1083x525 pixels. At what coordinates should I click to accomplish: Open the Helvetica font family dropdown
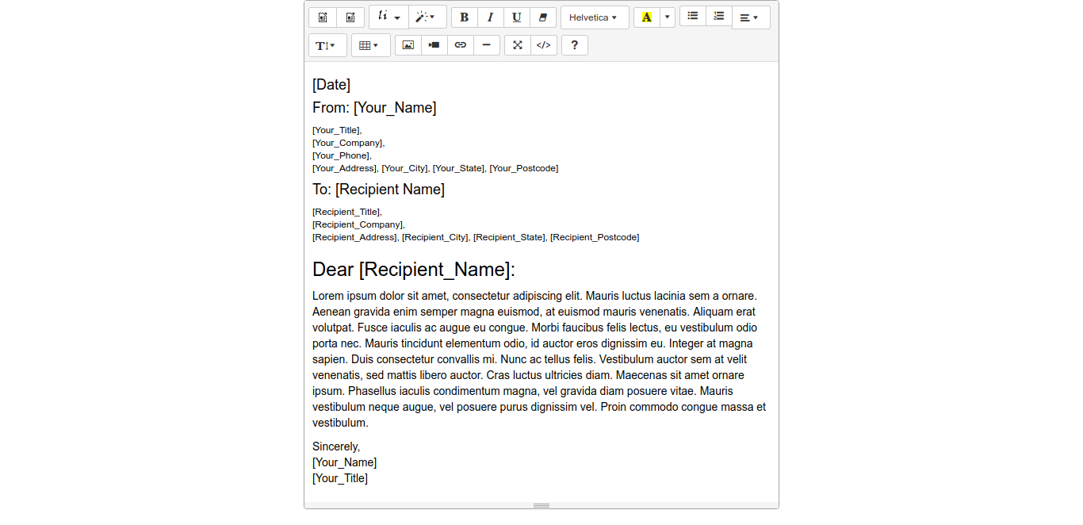click(594, 17)
